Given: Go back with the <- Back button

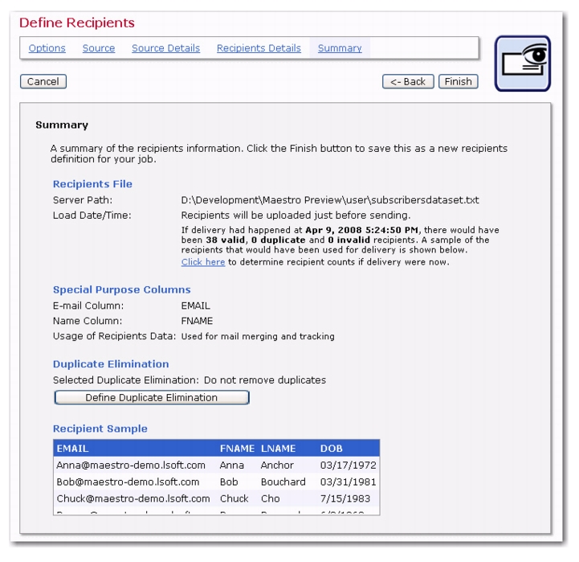Looking at the screenshot, I should (408, 81).
